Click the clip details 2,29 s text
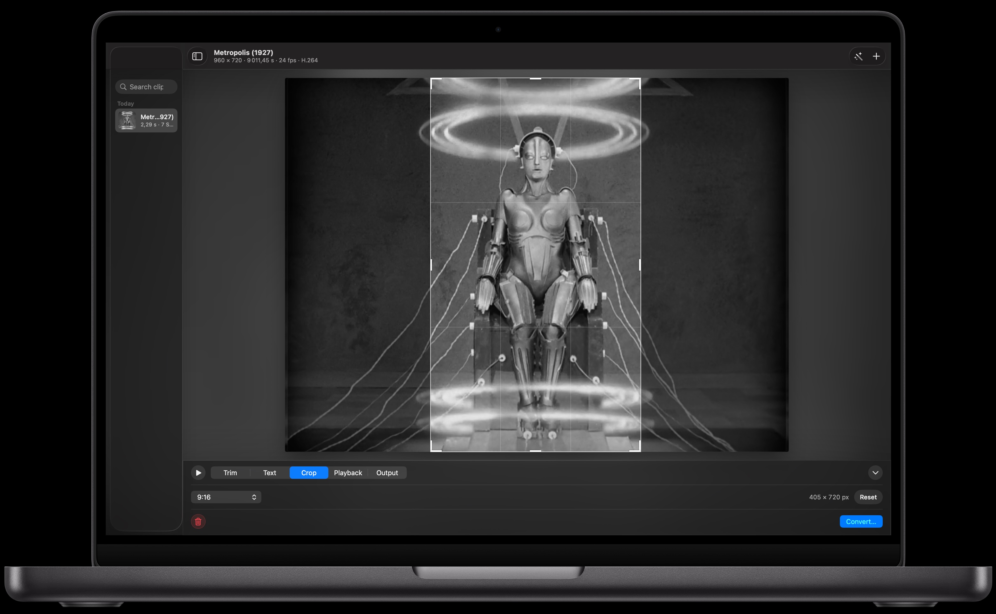The image size is (996, 614). 157,125
